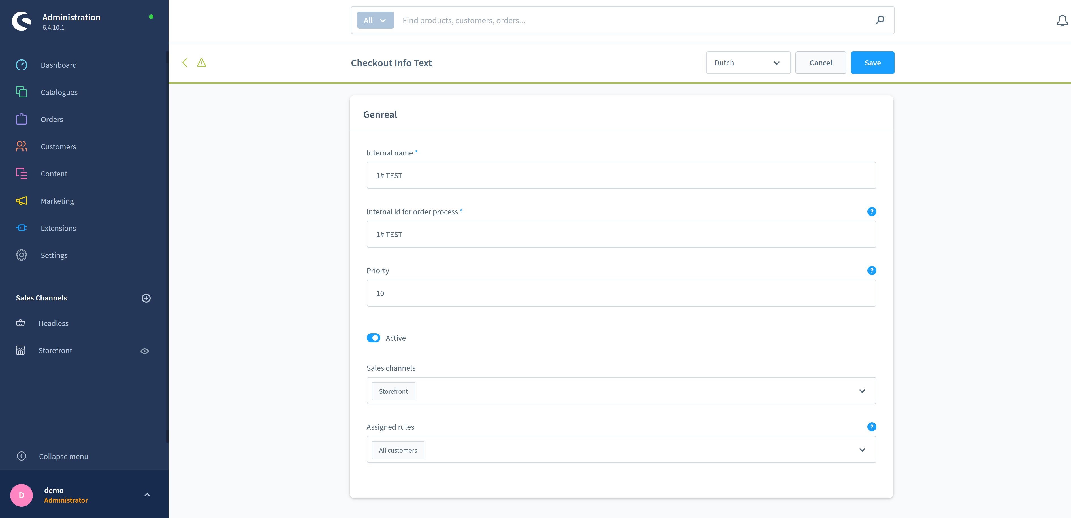The image size is (1071, 518).
Task: Click the Shopware logo icon
Action: coord(22,21)
